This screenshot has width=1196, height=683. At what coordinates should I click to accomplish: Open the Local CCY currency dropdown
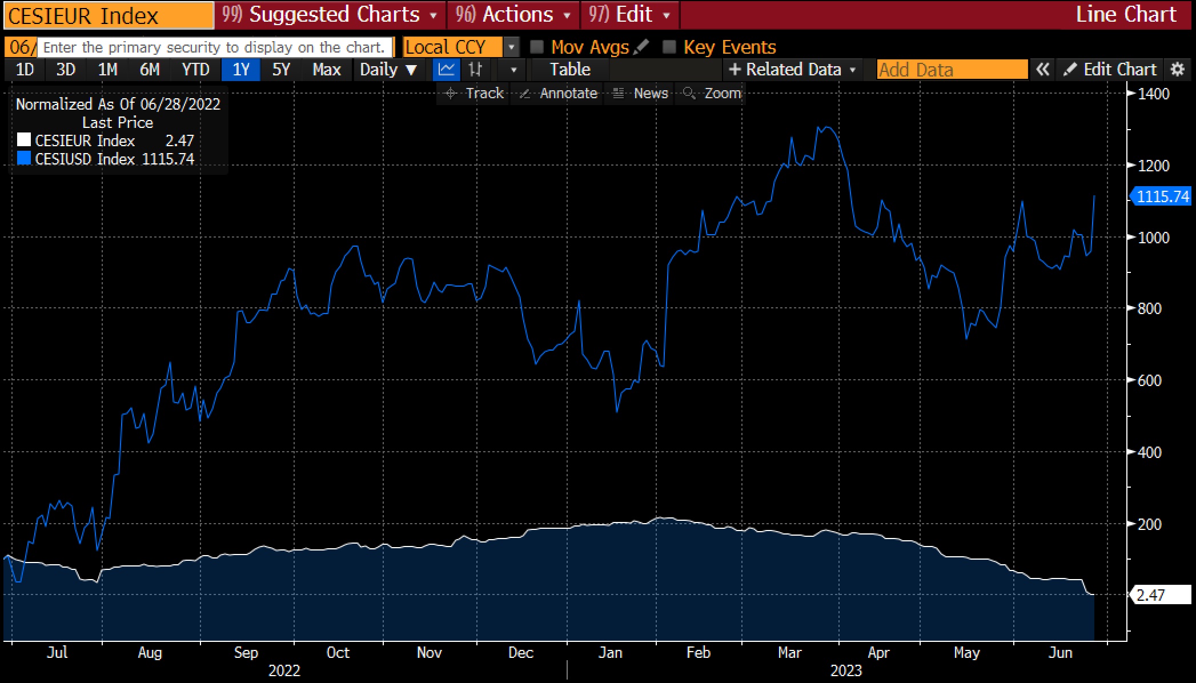coord(512,47)
